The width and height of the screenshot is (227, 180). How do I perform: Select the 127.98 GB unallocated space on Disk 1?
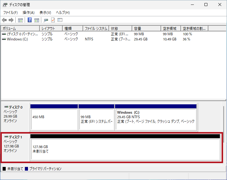click(x=125, y=149)
